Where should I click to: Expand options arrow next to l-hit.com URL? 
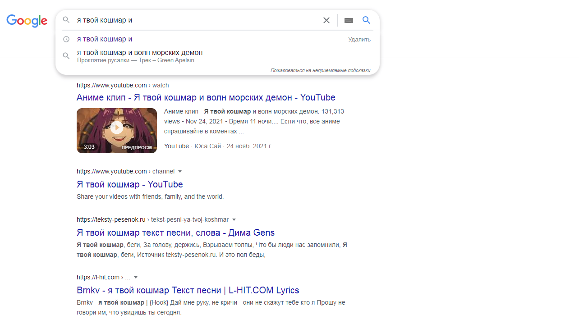pyautogui.click(x=136, y=277)
